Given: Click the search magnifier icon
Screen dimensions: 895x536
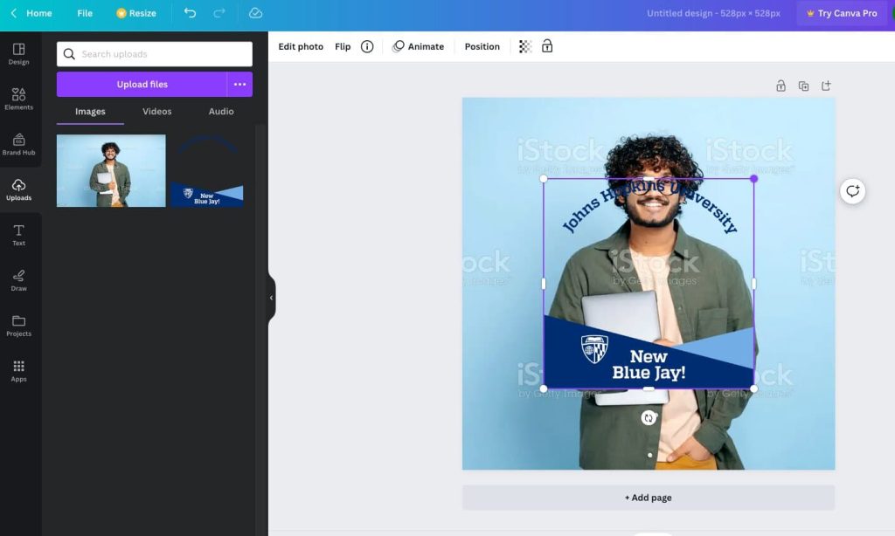Looking at the screenshot, I should click(x=69, y=54).
